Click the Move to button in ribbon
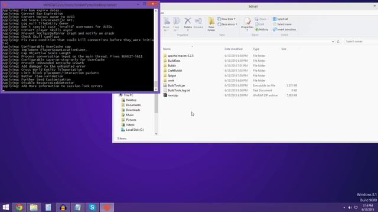Viewport: 378px width, 212px height. (x=166, y=24)
